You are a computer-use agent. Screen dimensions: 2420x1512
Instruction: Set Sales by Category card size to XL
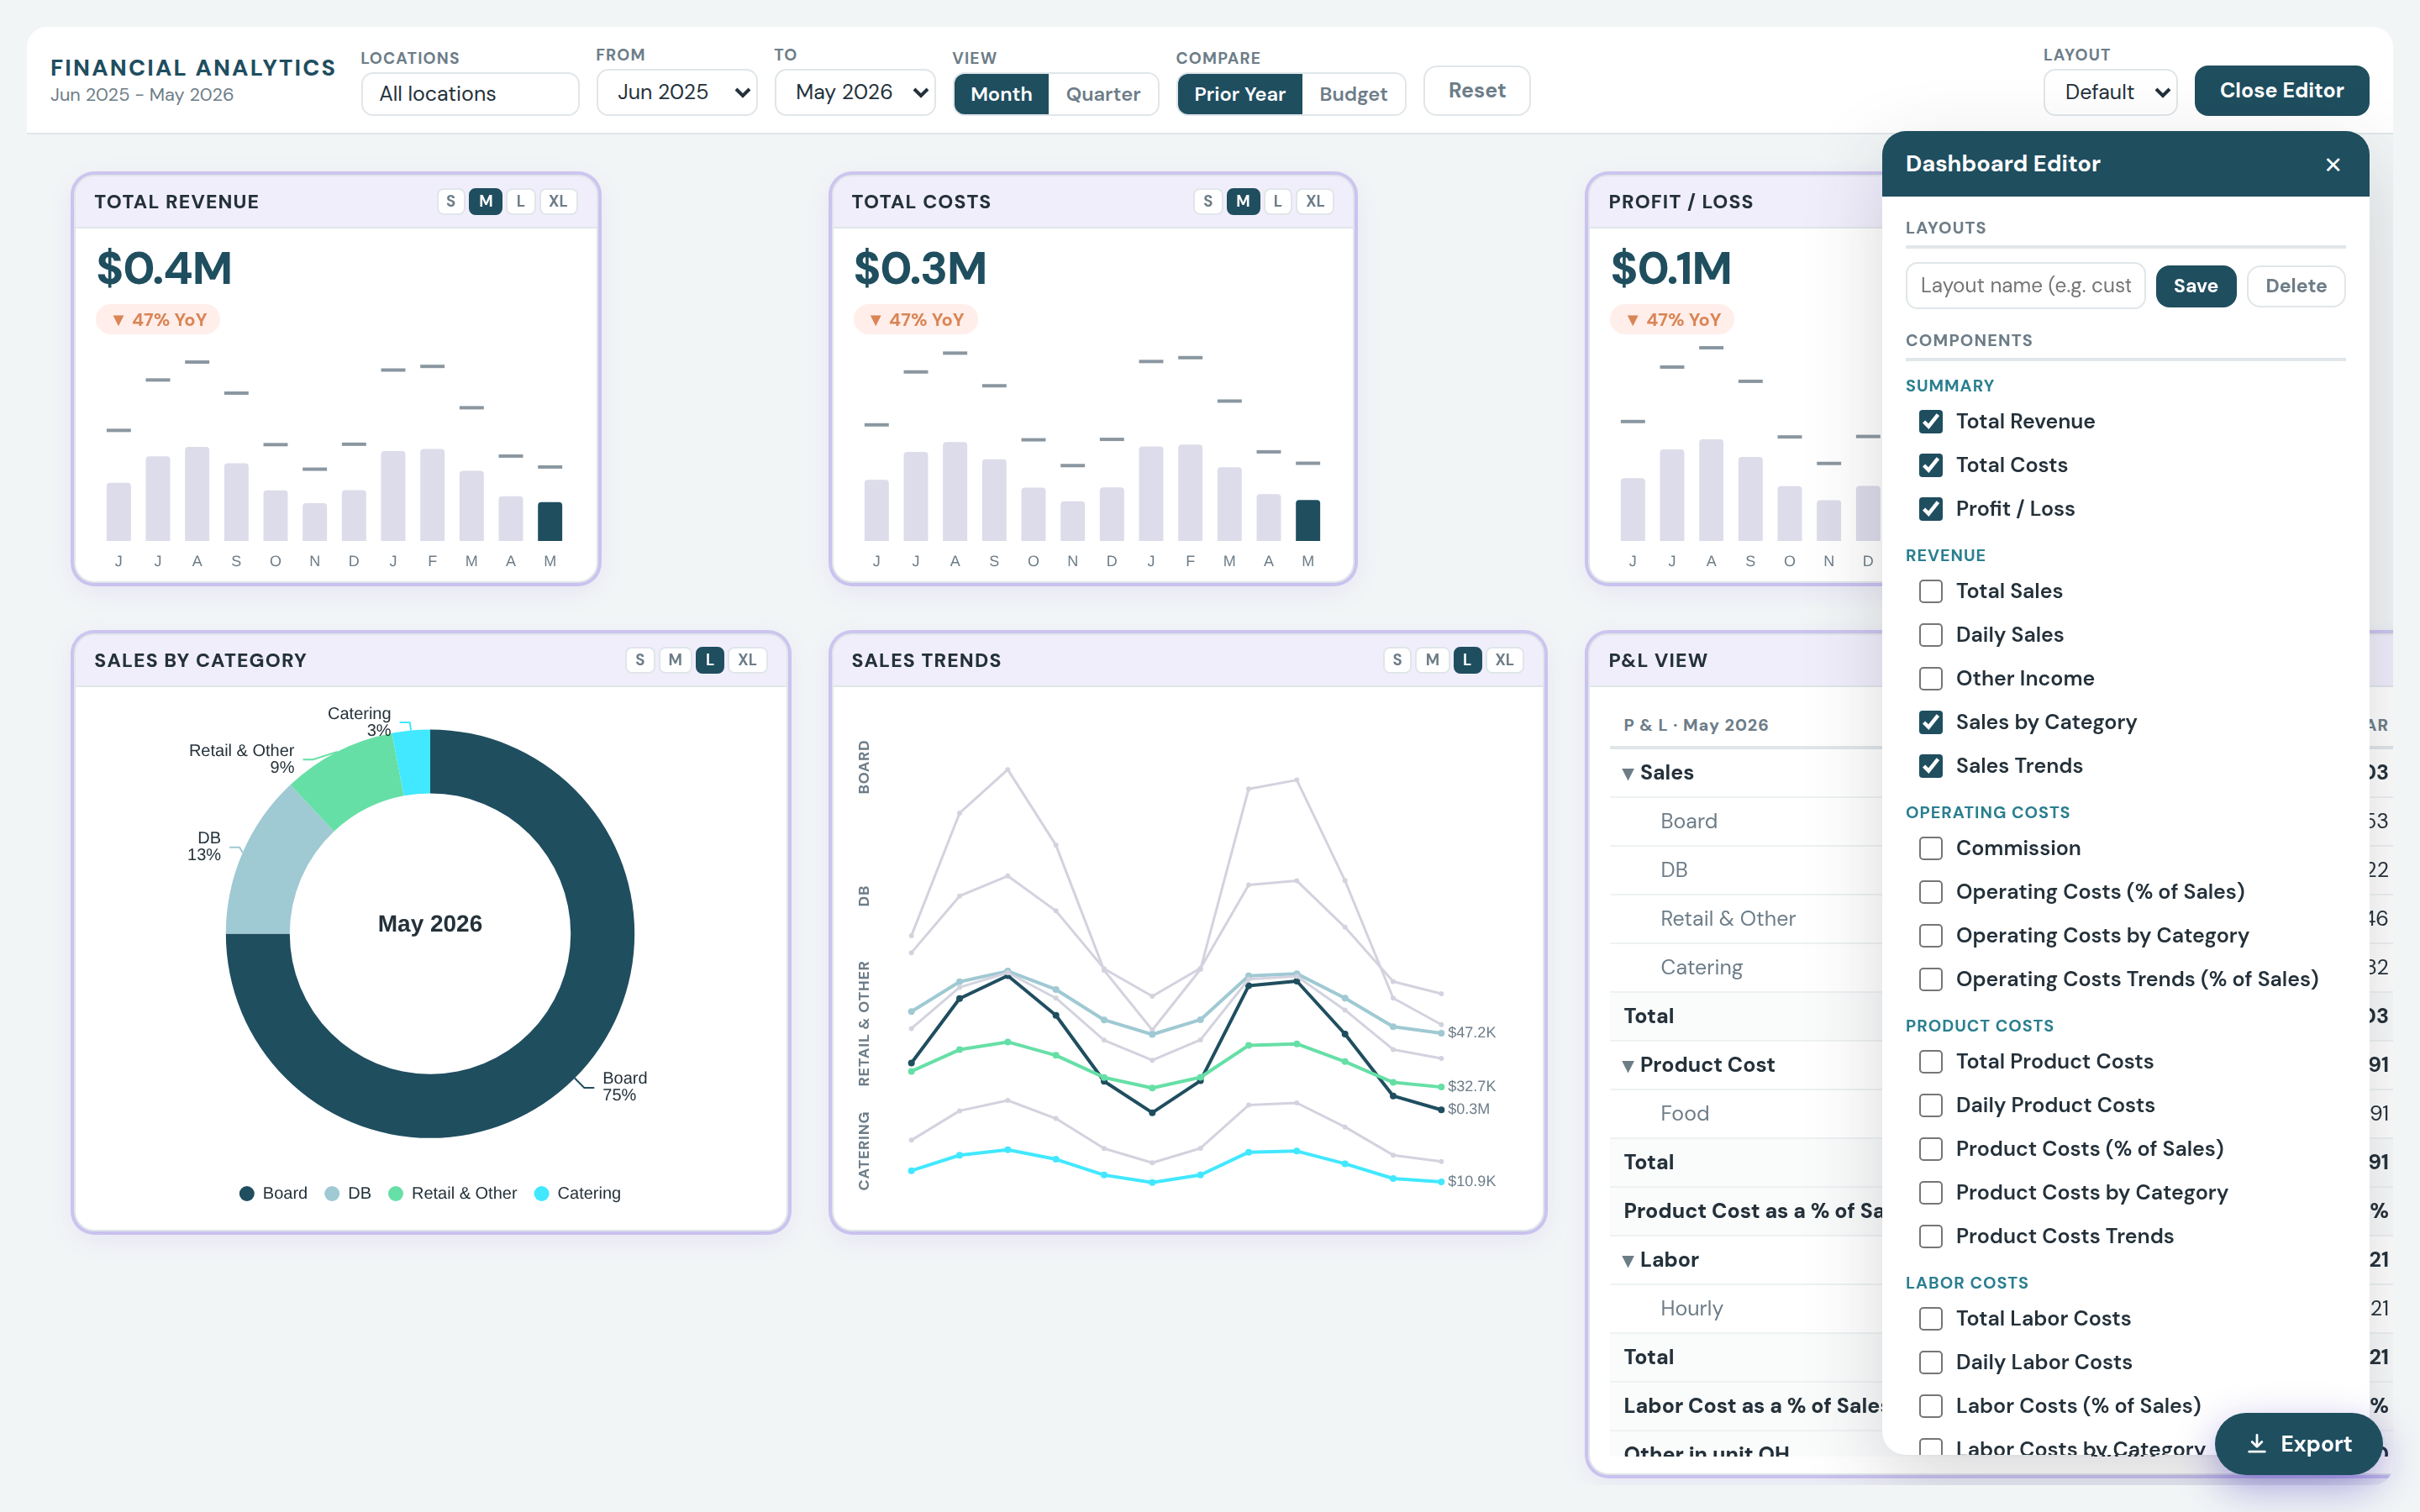(x=747, y=660)
